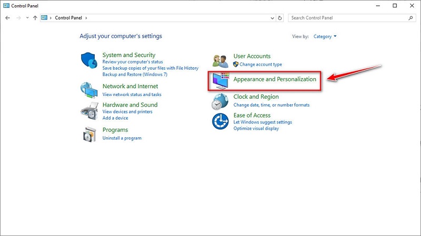Expand the address bar history dropdown
This screenshot has height=236, width=421.
tap(272, 18)
